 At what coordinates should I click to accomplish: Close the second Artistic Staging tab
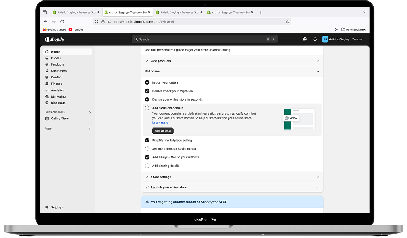click(x=149, y=12)
